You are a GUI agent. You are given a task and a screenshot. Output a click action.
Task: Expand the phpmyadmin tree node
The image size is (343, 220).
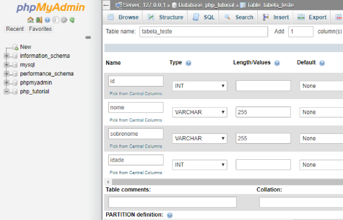(x=6, y=82)
